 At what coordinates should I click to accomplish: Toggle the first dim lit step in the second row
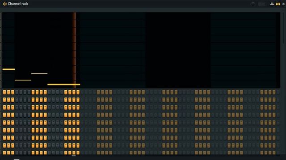point(98,100)
